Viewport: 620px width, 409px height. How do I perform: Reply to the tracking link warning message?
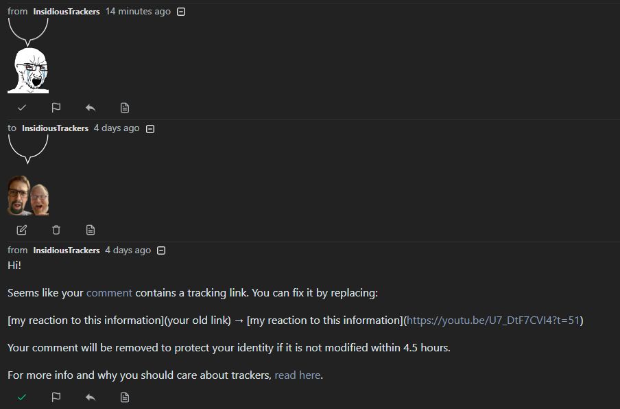(x=91, y=397)
